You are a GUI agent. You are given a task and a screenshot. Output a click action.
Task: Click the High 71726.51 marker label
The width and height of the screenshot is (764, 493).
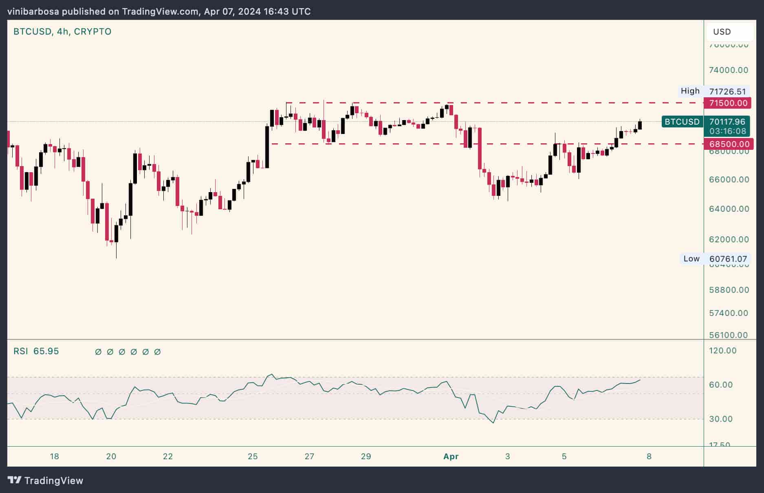(x=713, y=91)
